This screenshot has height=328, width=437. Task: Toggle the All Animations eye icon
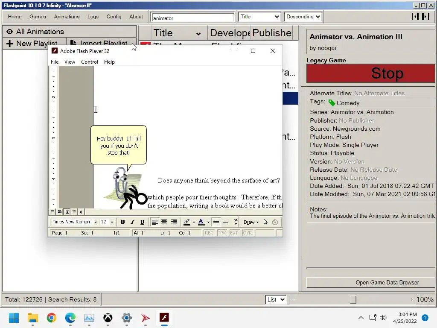9,32
